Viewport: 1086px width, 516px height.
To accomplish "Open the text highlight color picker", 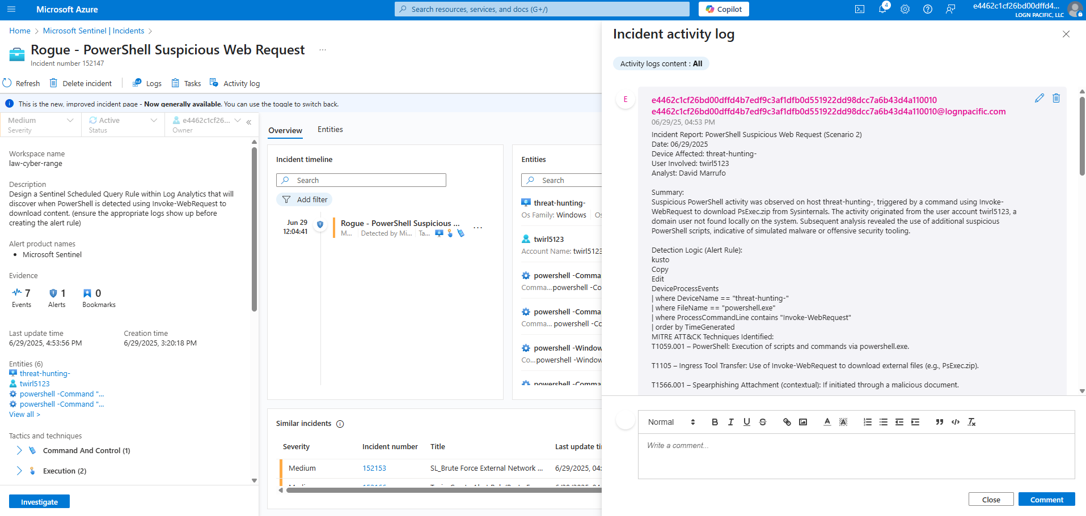I will tap(843, 422).
